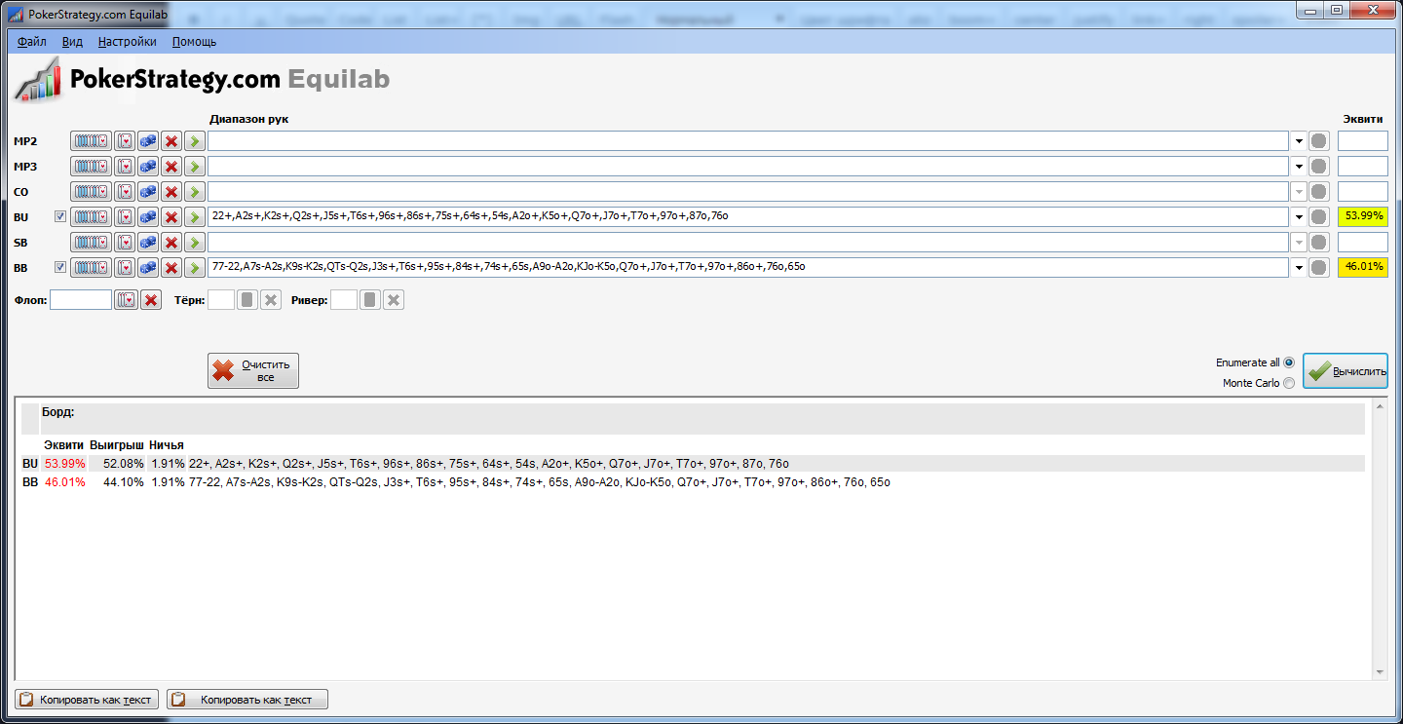The height and width of the screenshot is (724, 1403).
Task: Expand SB range dropdown arrow
Action: [1298, 242]
